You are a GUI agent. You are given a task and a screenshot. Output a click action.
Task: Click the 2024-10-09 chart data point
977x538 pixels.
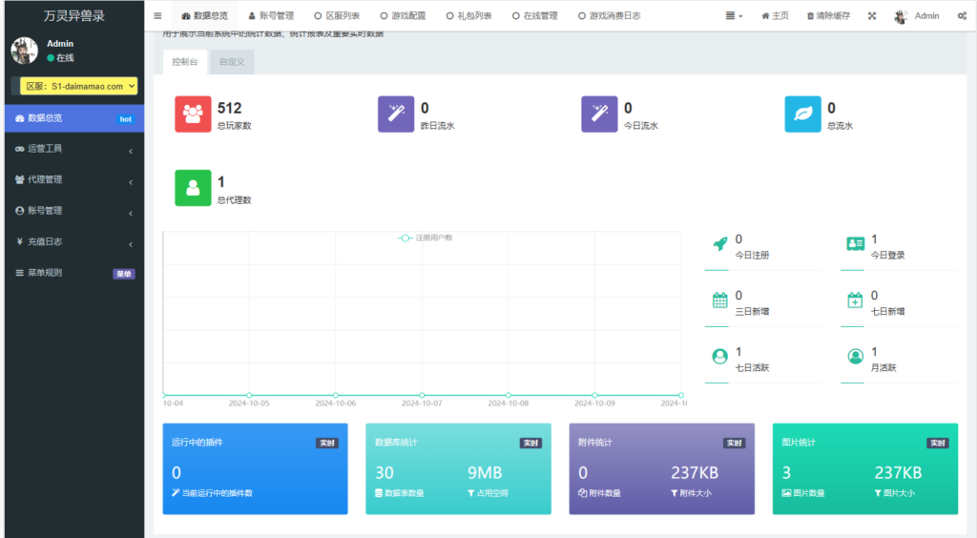(x=594, y=396)
